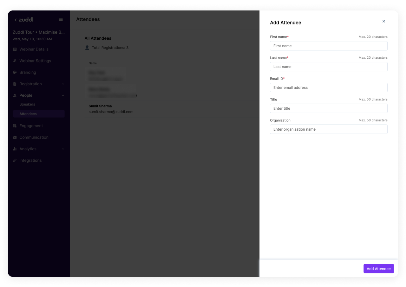Go to the Integrations page
Screen dimensions: 406x287
(x=30, y=160)
